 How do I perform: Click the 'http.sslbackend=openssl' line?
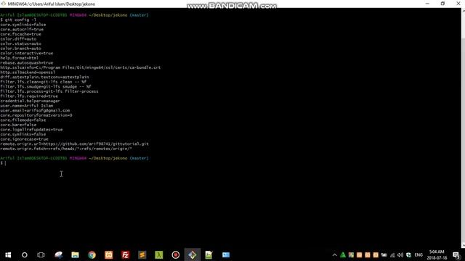point(28,72)
